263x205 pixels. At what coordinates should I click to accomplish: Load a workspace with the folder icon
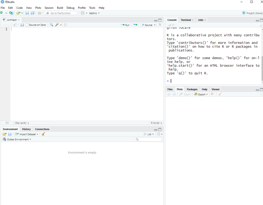[x=4, y=134]
